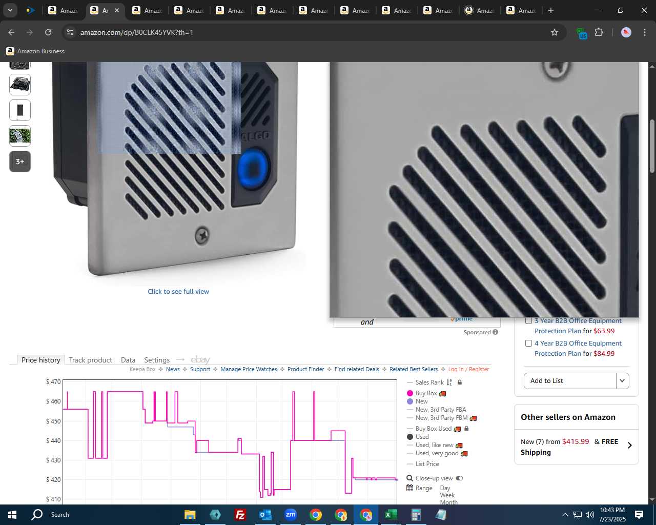Viewport: 656px width, 525px height.
Task: Toggle the pink Buy Box series
Action: tap(426, 393)
